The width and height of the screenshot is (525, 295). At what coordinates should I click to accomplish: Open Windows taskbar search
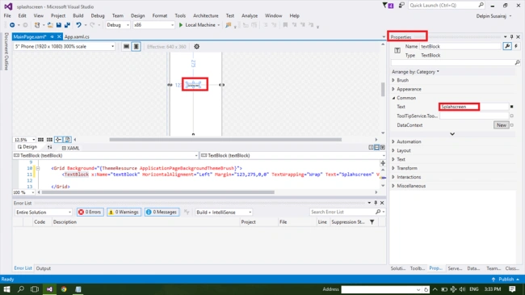(x=21, y=289)
